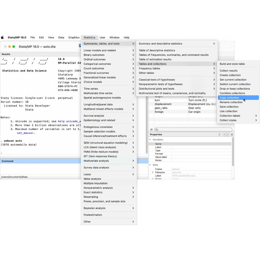The width and height of the screenshot is (260, 260).
Task: Click the previous variable arrow in Properties
Action: point(224,135)
